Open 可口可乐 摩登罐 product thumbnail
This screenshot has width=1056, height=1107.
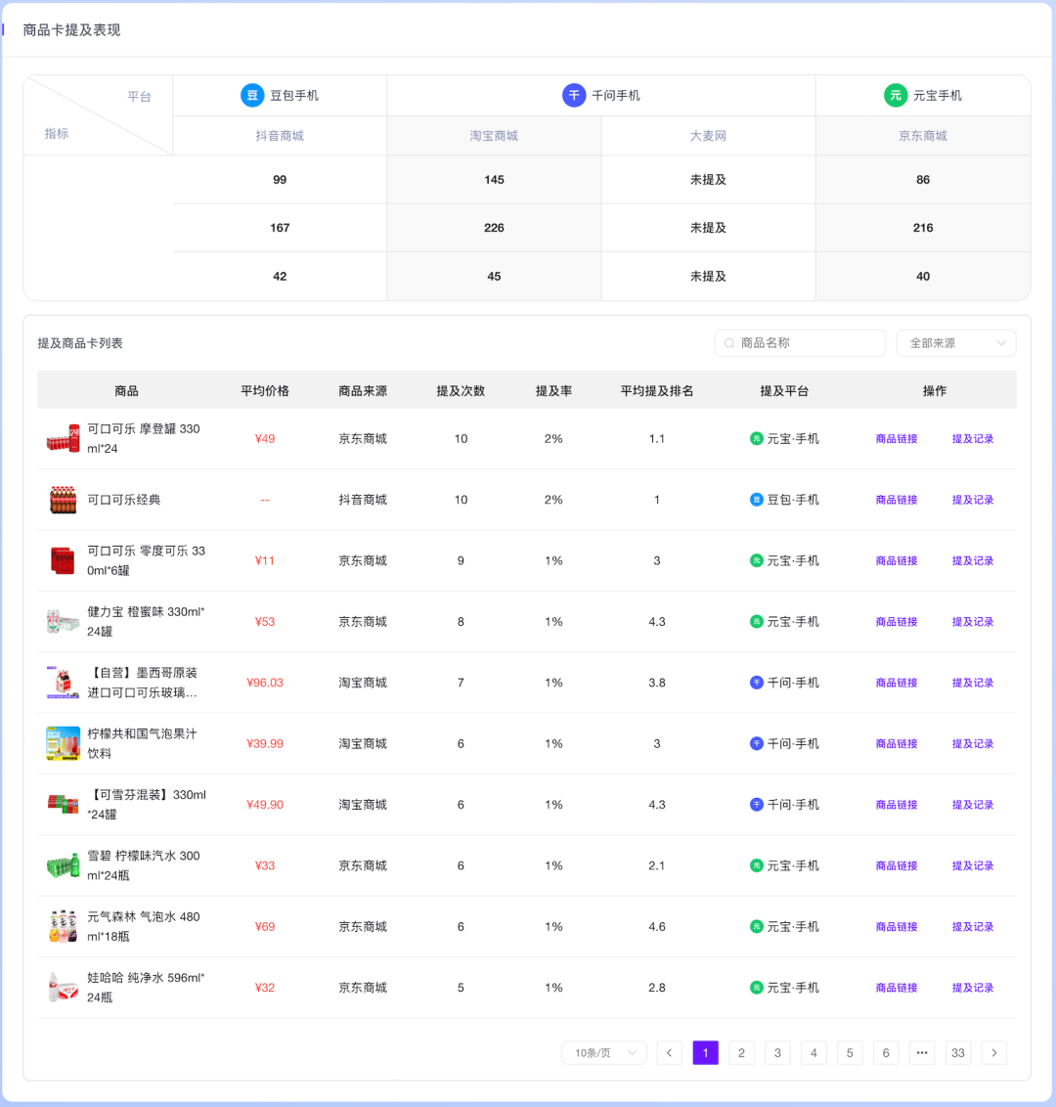click(x=63, y=438)
